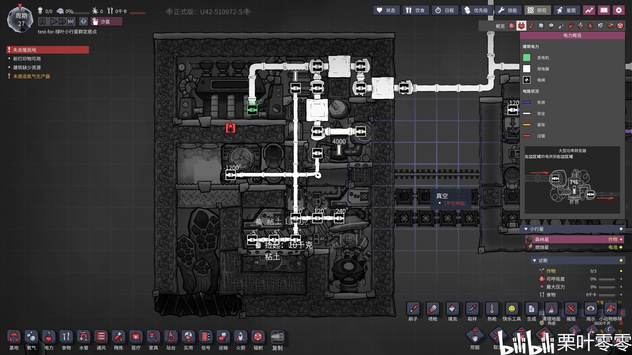
Task: Select the 挖掘 (Dig) tool
Action: [475, 339]
